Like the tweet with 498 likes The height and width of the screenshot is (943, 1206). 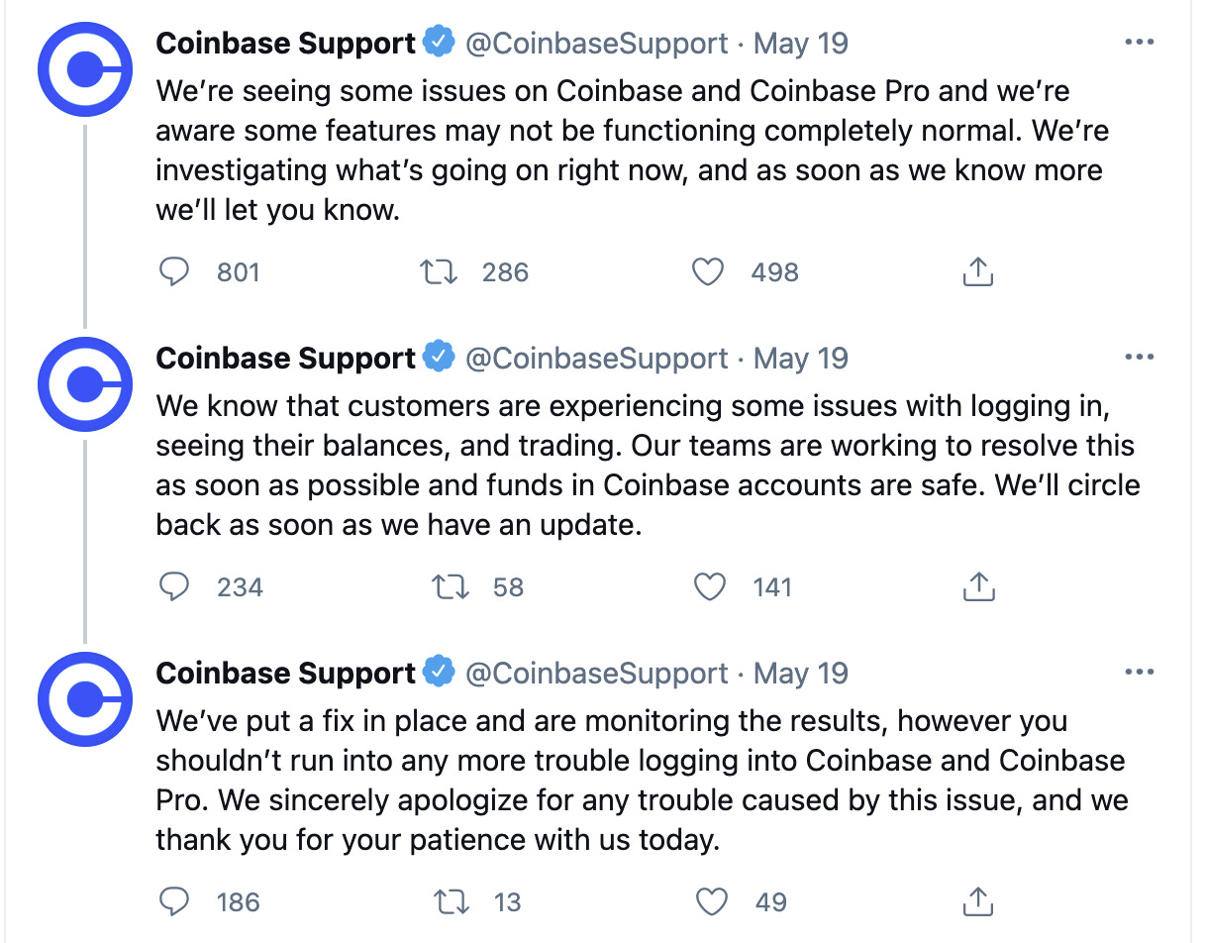pos(707,271)
